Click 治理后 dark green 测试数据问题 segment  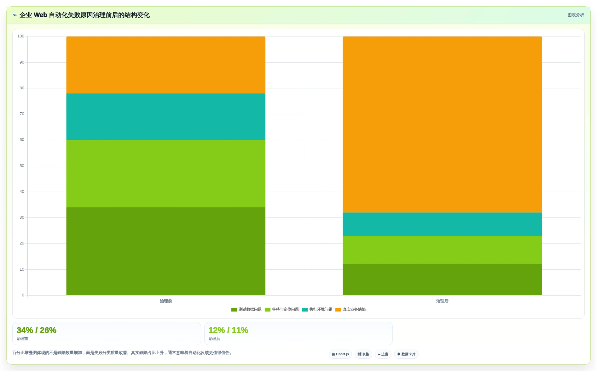click(x=442, y=280)
